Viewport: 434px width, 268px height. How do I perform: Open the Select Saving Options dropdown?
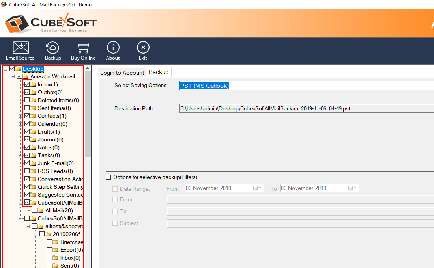306,86
